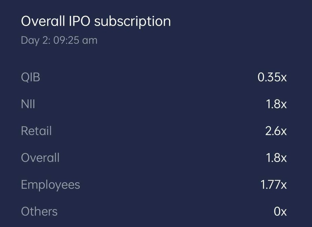Click the Retail category label
Image resolution: width=312 pixels, height=227 pixels.
[x=36, y=131]
